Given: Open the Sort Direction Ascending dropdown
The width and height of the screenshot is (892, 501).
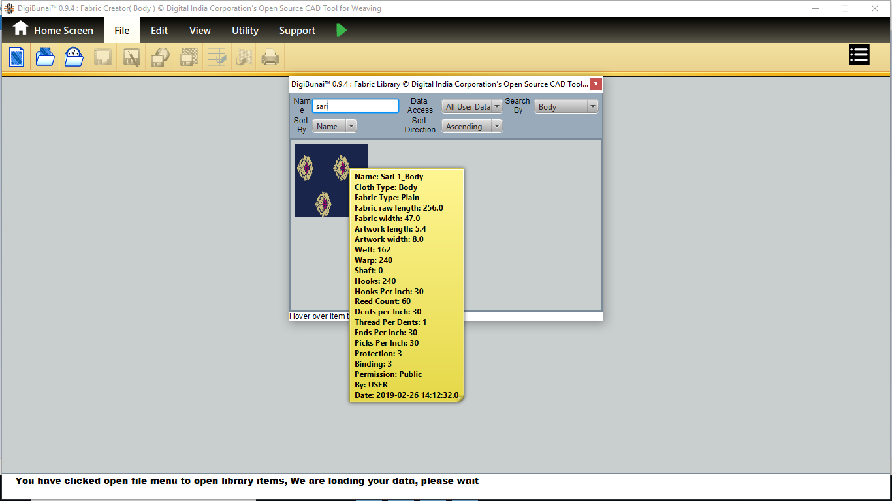Looking at the screenshot, I should click(471, 126).
